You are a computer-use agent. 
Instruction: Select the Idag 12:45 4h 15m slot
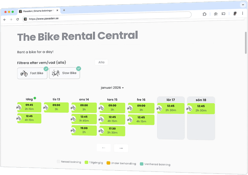pos(29,118)
